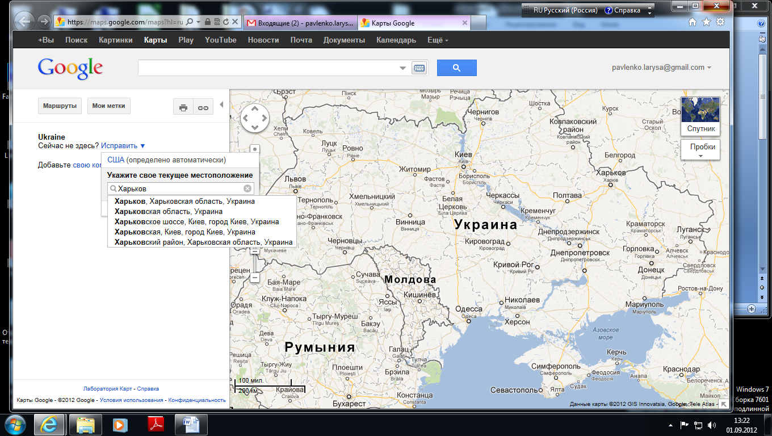Open the on-screen keyboard icon in search box
Image resolution: width=772 pixels, height=436 pixels.
click(x=419, y=68)
